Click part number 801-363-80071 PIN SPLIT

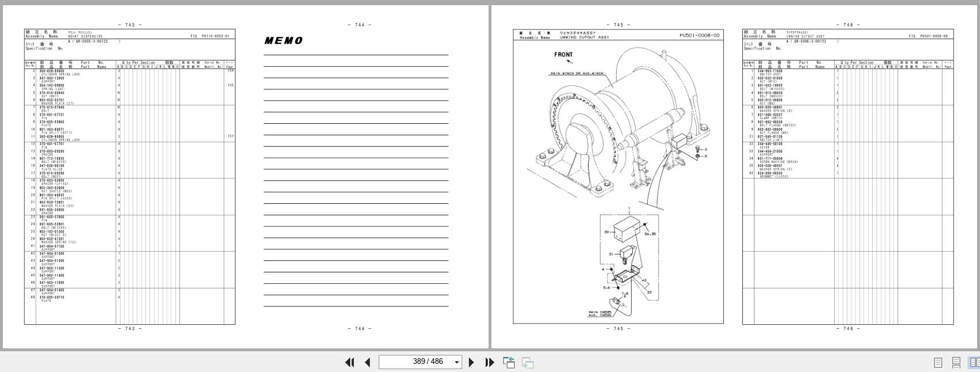[x=52, y=130]
